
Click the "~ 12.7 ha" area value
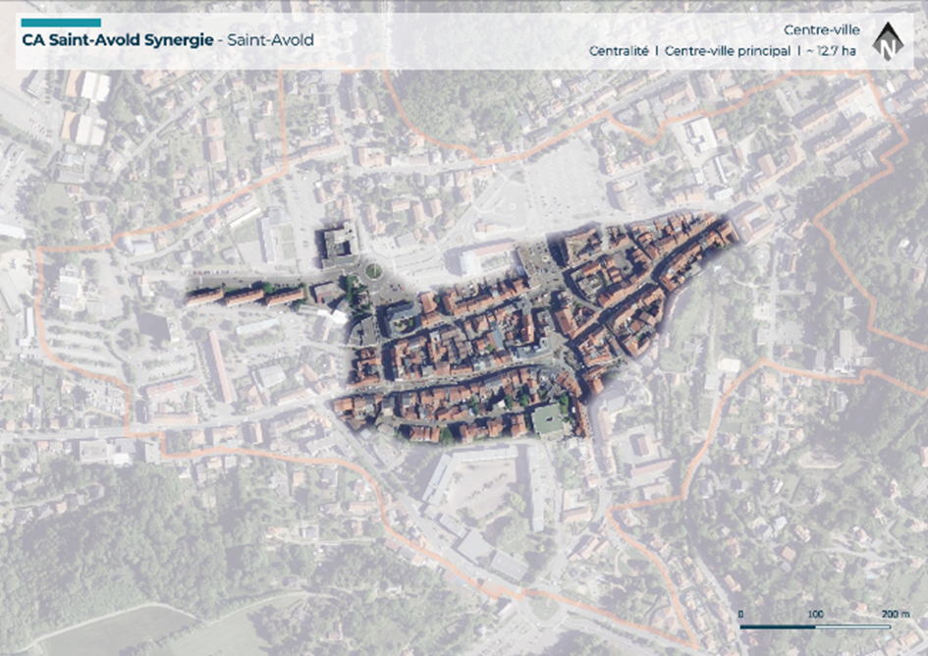831,51
